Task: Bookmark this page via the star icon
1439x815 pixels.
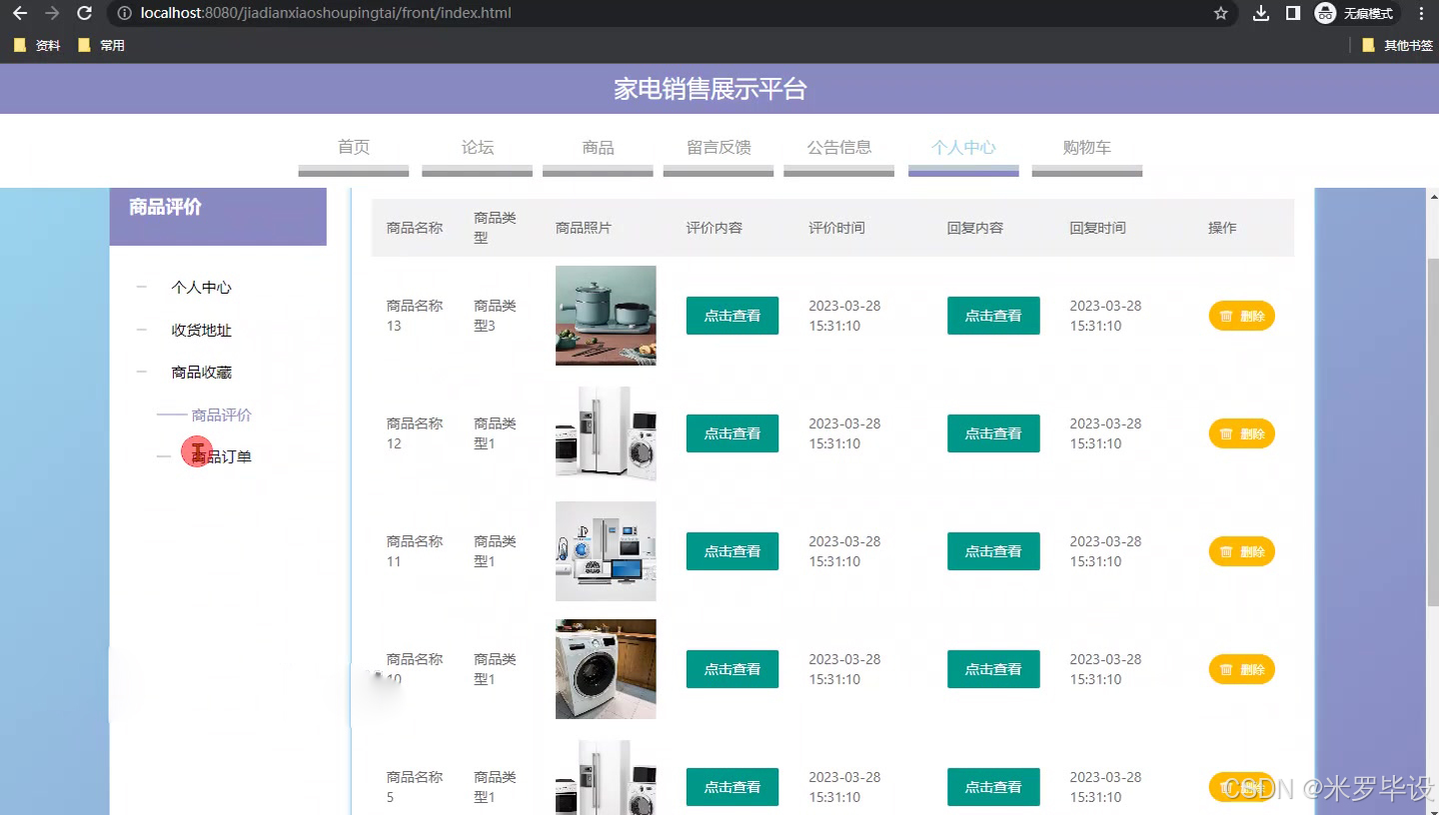Action: [1221, 14]
